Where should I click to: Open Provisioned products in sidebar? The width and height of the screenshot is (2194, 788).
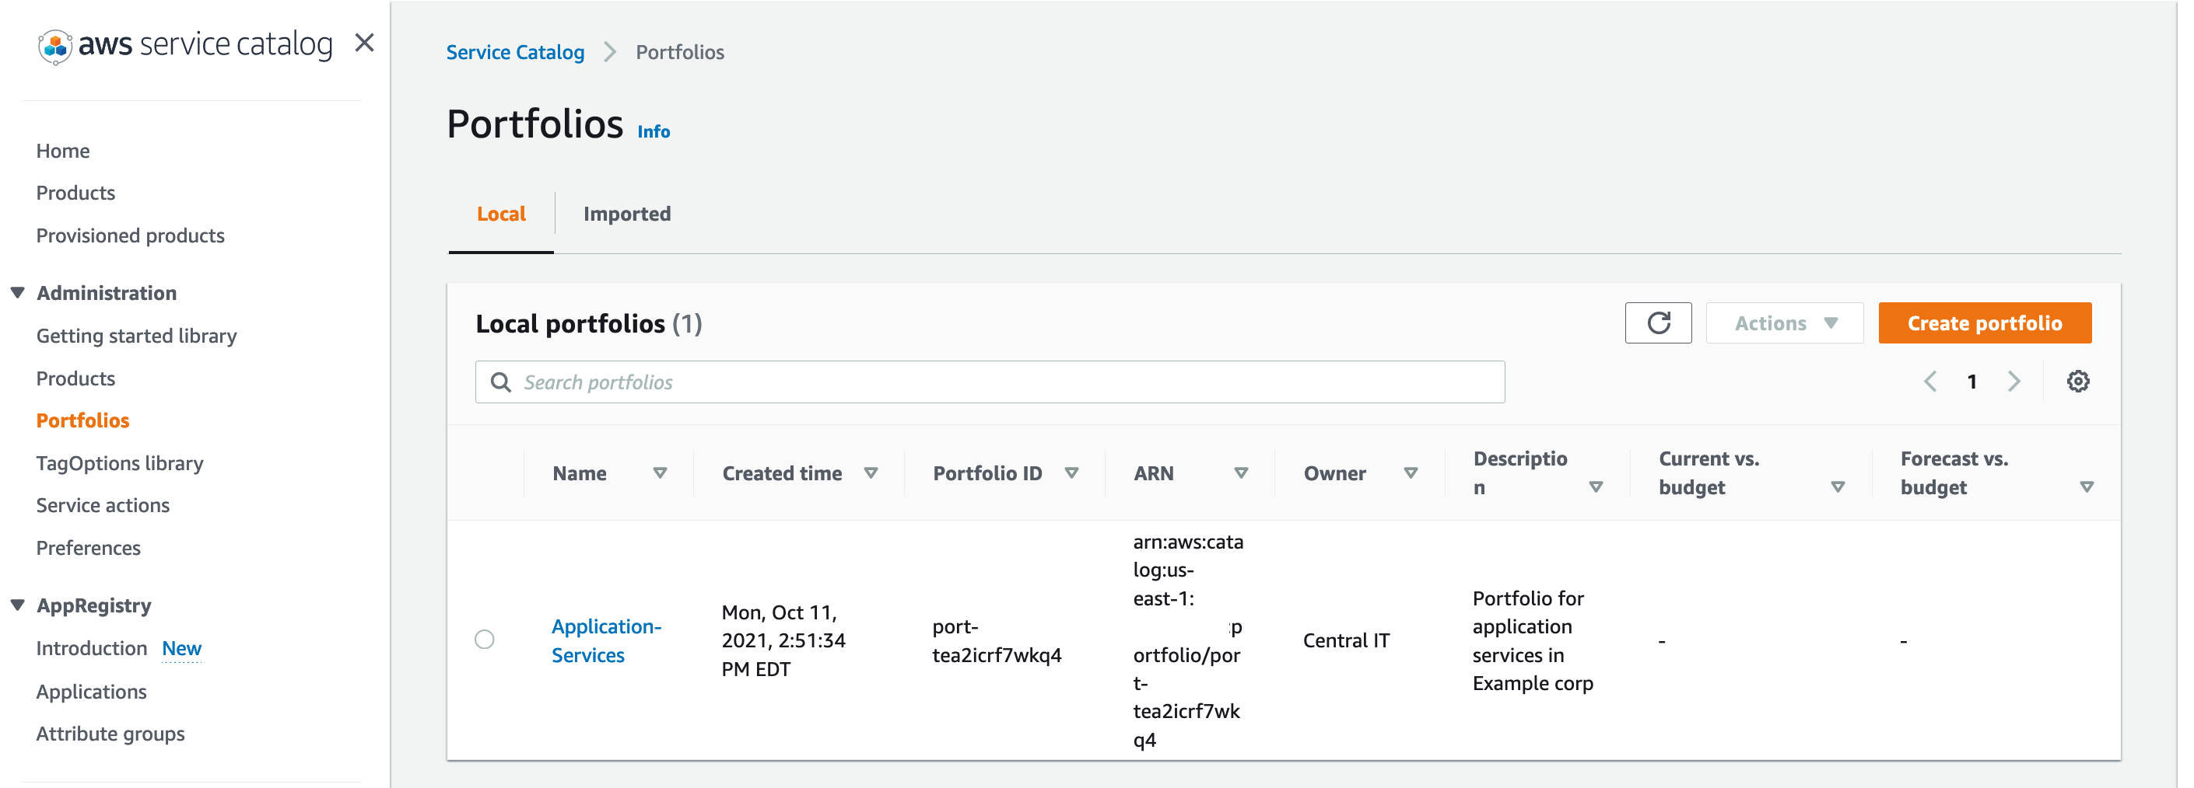point(130,235)
